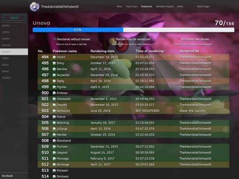
Task: Click the Dewott row image icon
Action: point(54,105)
